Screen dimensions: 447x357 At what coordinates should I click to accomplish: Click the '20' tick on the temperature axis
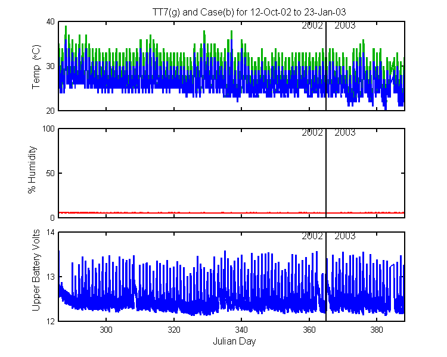(50, 111)
